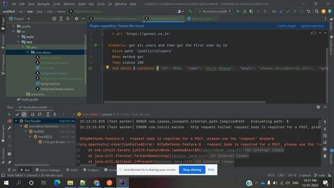This screenshot has height=188, width=334.
Task: Select VerifyTestUser in project tree
Action: pos(50,84)
